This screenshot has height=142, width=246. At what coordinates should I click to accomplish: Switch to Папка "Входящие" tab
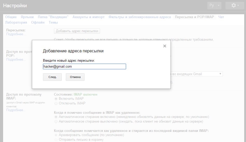pyautogui.click(x=53, y=17)
